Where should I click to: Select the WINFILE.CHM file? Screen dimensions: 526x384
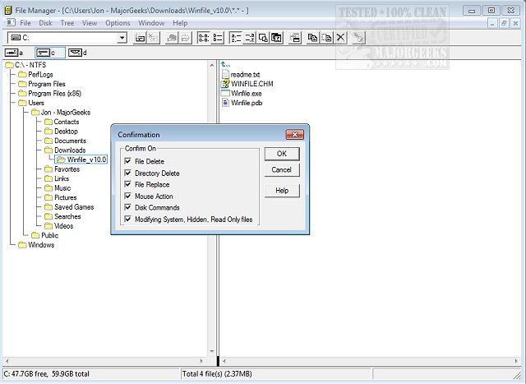[x=247, y=84]
